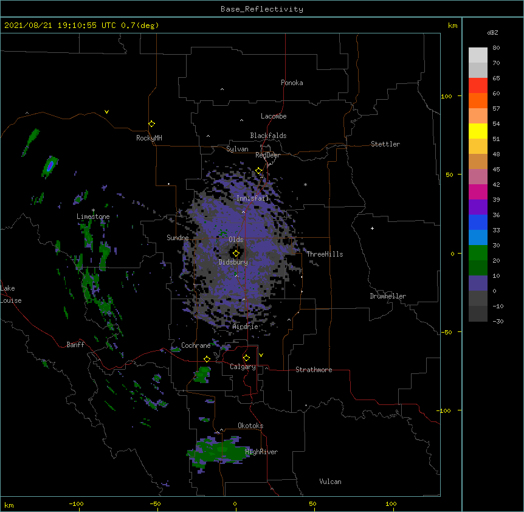This screenshot has width=524, height=512.
Task: Click the yellow diamond marker below Cochrane
Action: (207, 359)
